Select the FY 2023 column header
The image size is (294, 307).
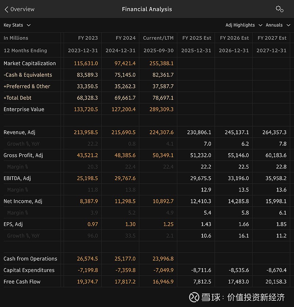[x=88, y=38]
